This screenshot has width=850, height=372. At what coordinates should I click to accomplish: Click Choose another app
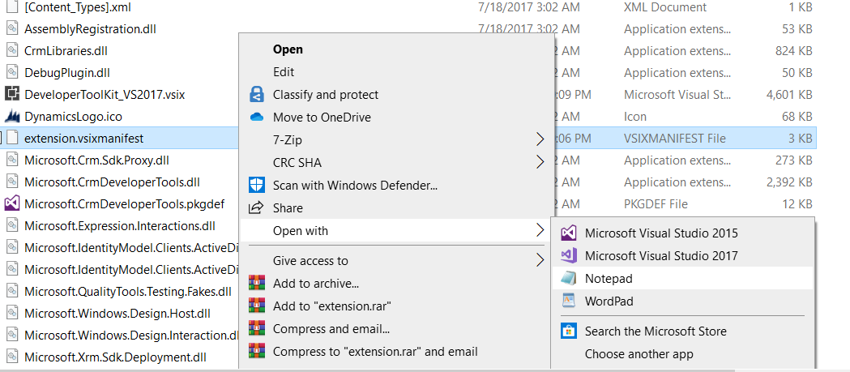(639, 353)
